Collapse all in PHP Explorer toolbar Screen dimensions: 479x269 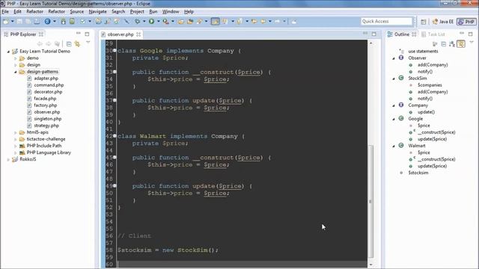coord(69,44)
